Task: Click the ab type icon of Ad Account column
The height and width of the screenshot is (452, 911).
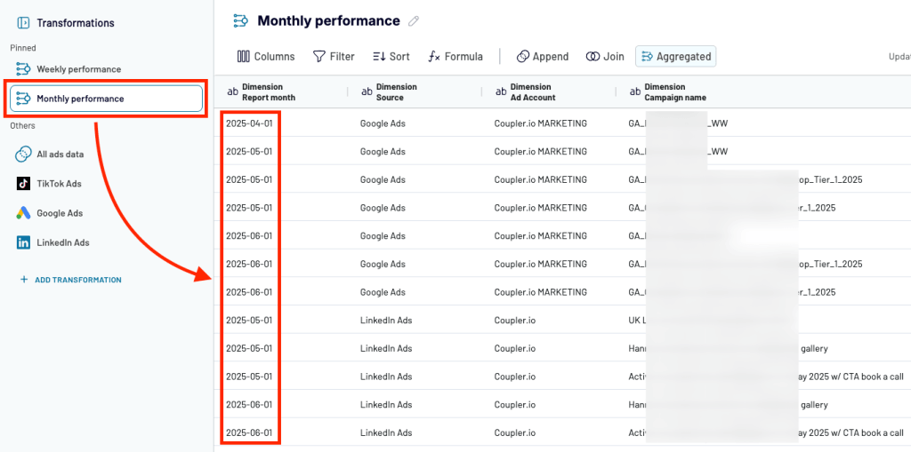Action: pos(501,91)
